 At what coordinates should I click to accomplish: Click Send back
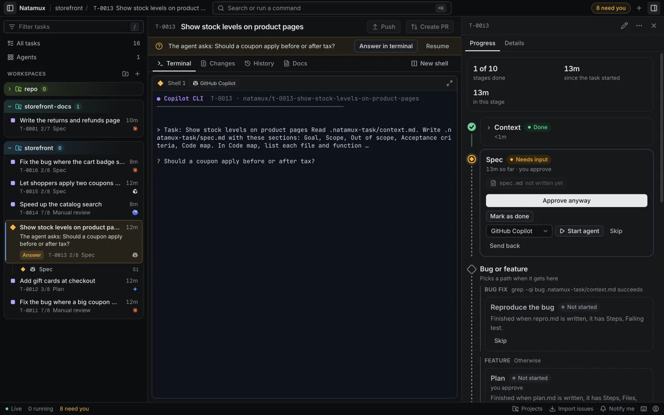point(505,246)
